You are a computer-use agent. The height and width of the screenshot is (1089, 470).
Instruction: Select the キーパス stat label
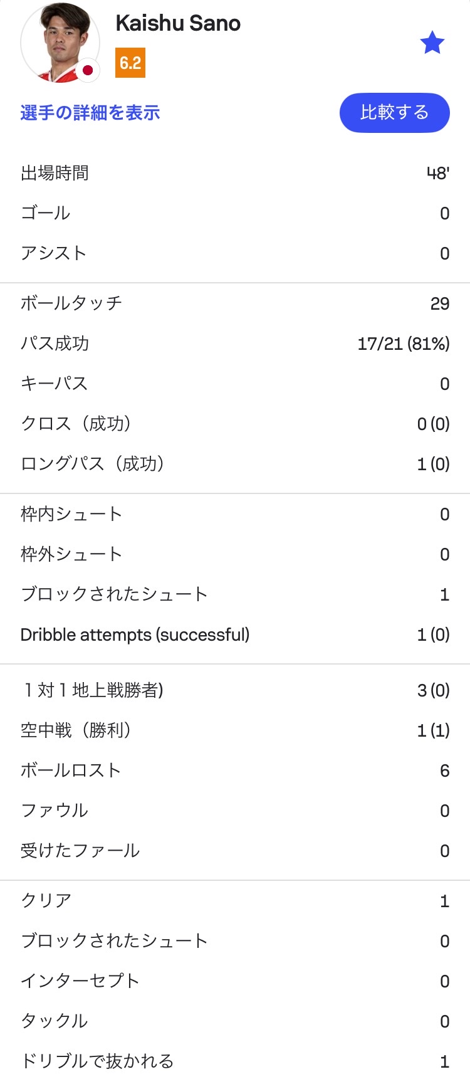pyautogui.click(x=54, y=384)
